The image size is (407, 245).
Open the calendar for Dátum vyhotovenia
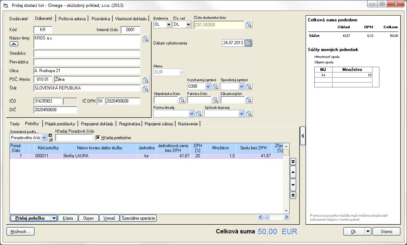pos(249,43)
